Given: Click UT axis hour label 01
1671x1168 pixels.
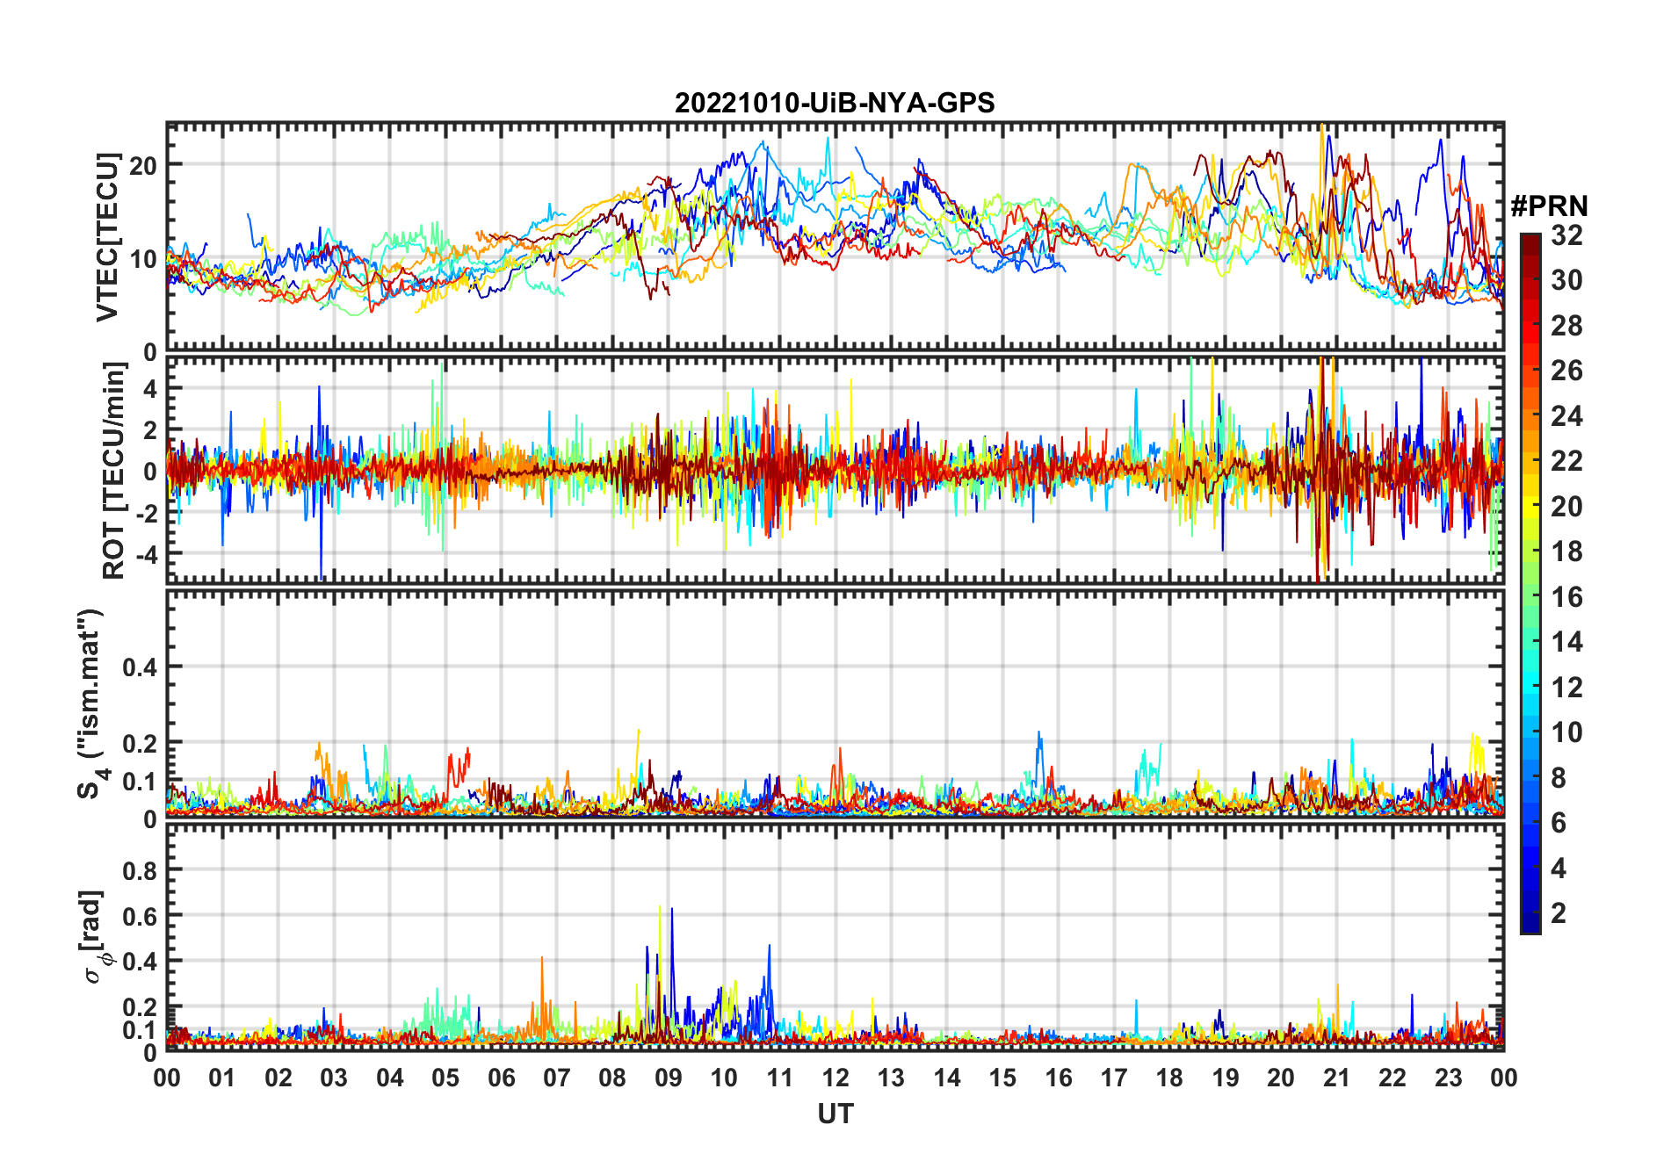Looking at the screenshot, I should pos(222,1078).
